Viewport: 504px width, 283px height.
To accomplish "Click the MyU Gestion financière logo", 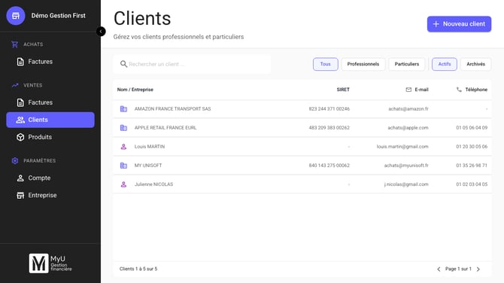I will 50,263.
